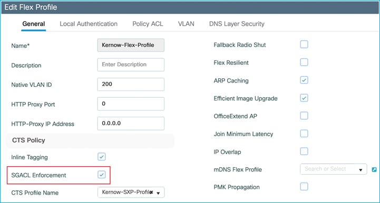Focus the Description input field
380x203 pixels.
coord(131,65)
